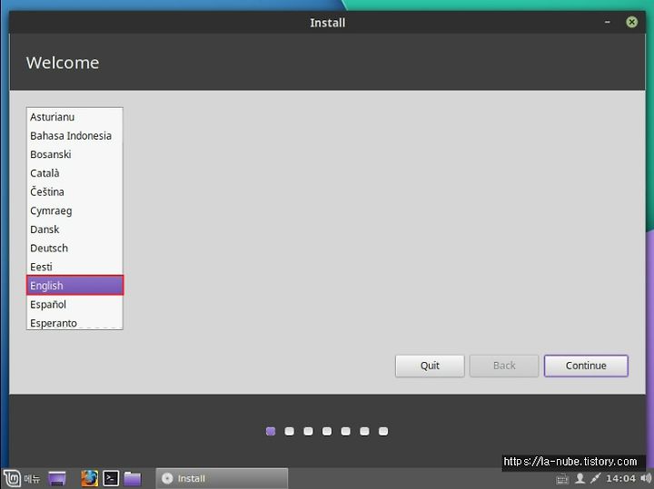Open the network connection tray icon
654x489 pixels.
tap(595, 478)
